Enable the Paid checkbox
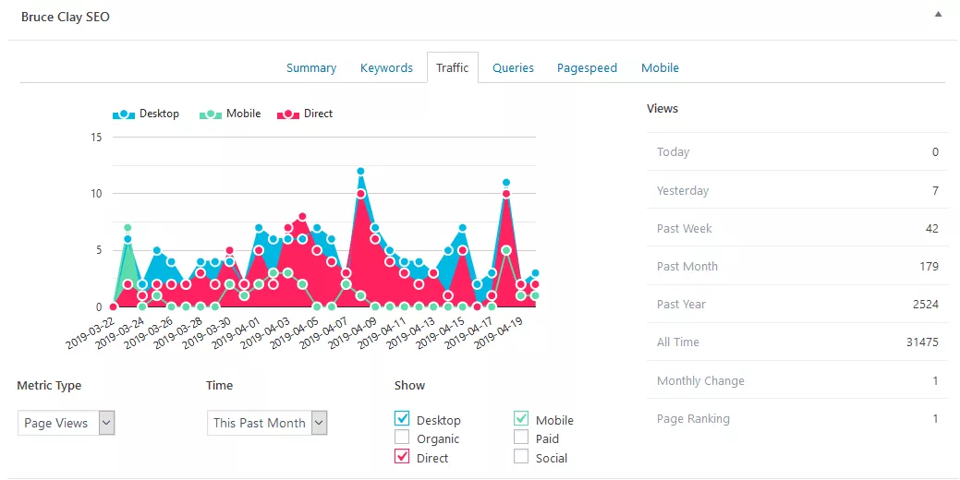The image size is (960, 480). 521,438
